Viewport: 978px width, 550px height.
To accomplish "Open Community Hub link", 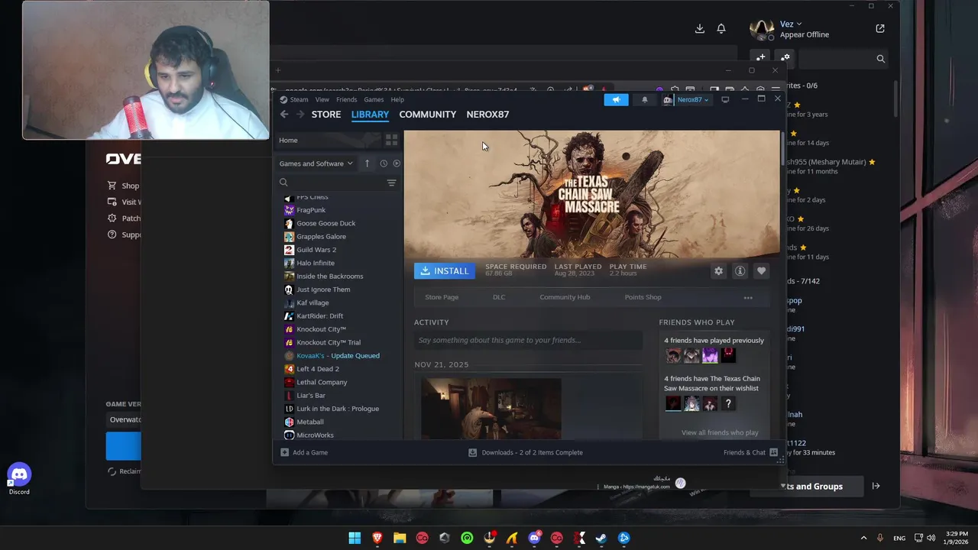I will coord(565,297).
